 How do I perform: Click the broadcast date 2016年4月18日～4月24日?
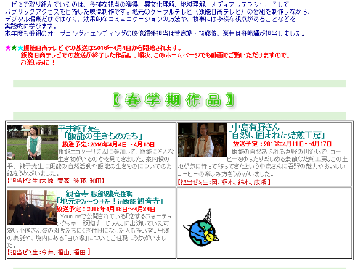tap(106, 209)
